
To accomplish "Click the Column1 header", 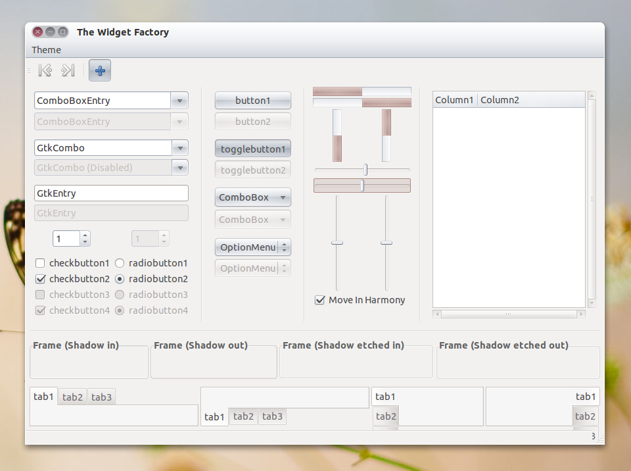I will (x=455, y=100).
